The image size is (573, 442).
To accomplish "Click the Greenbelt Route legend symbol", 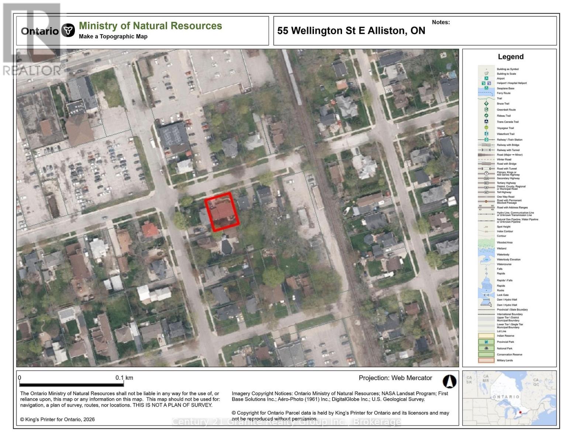I will pos(486,109).
